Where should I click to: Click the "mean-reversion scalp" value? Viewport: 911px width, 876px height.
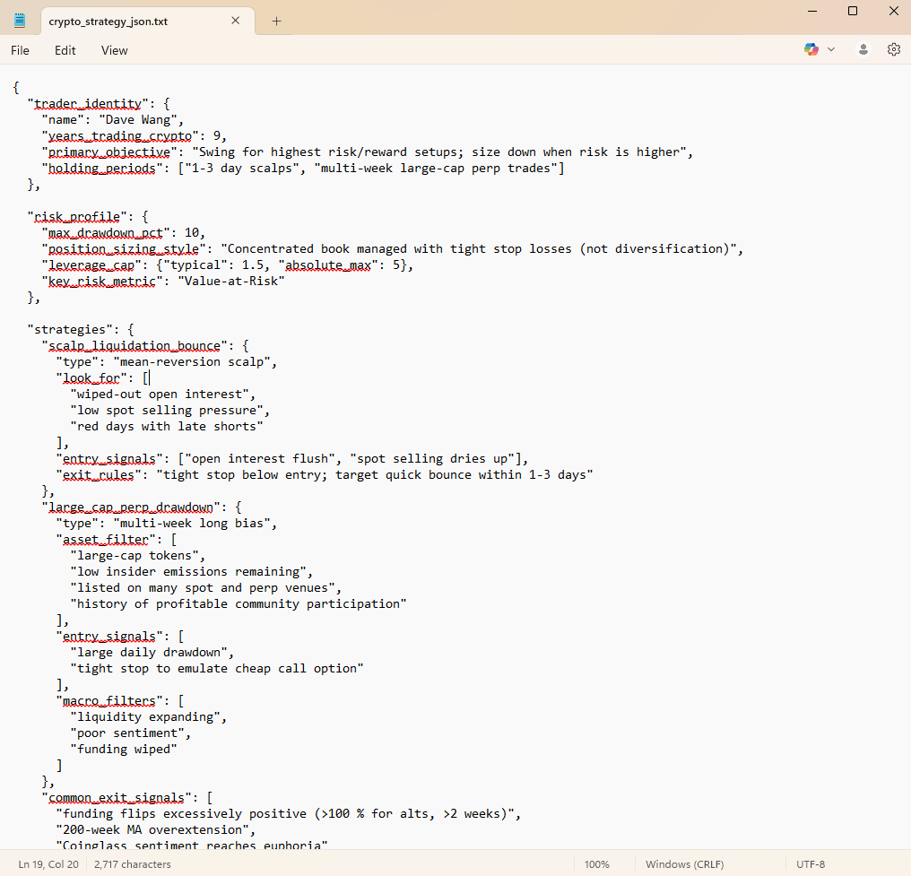pos(192,362)
